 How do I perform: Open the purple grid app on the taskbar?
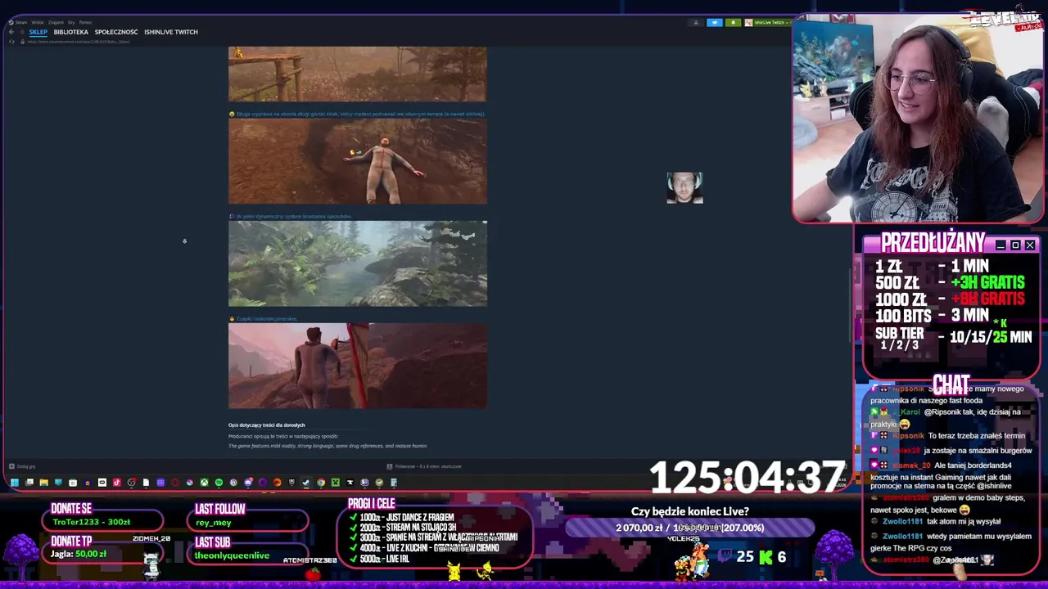tap(160, 483)
